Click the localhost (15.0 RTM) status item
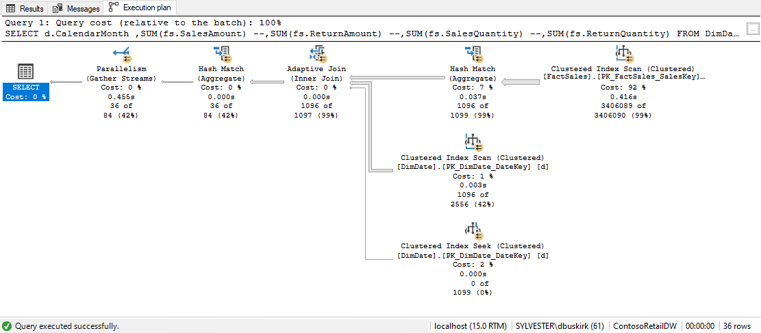 [470, 326]
